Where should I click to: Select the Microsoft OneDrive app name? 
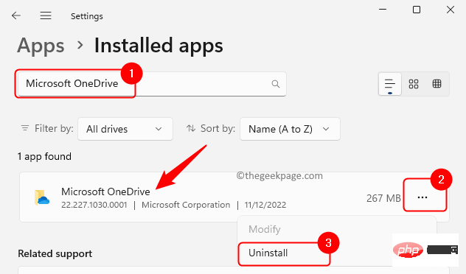105,192
